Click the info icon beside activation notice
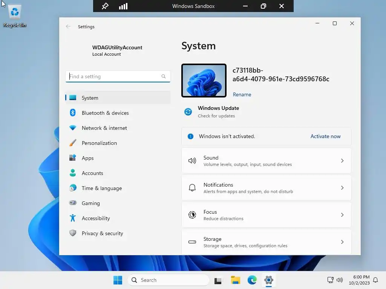 coord(190,136)
